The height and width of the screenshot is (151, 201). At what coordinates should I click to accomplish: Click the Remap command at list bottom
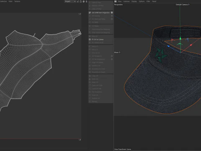click(x=95, y=102)
